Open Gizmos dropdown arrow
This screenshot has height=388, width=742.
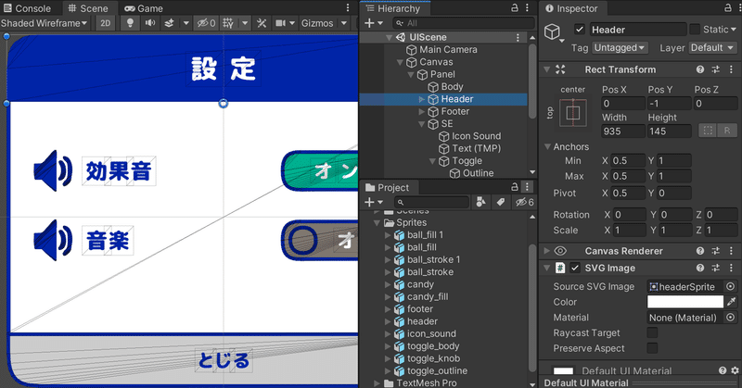[344, 22]
